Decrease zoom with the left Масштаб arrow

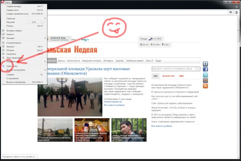[x=29, y=22]
